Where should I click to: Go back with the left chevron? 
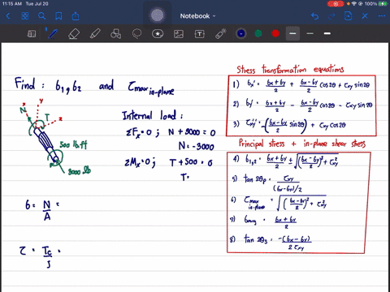tap(8, 16)
